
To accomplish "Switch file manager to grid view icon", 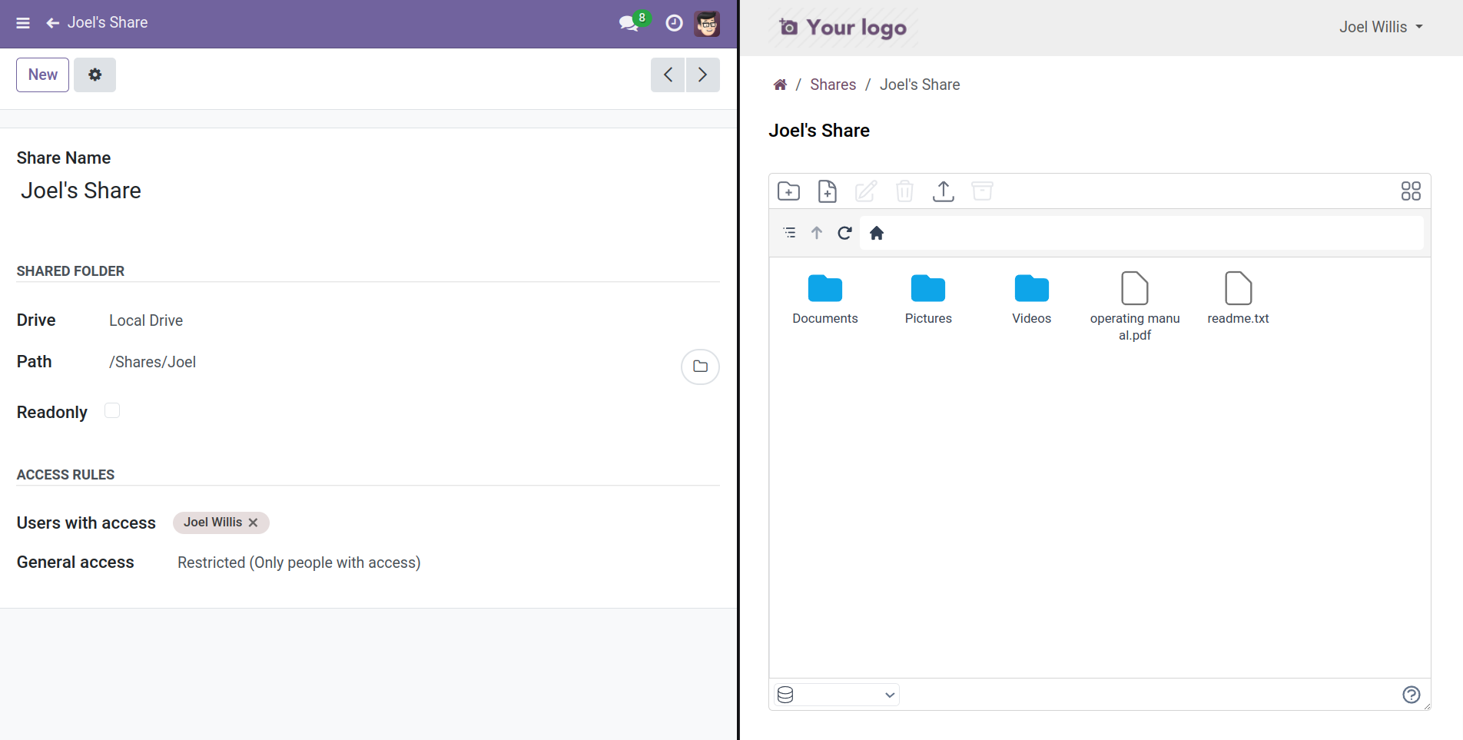I will (x=1411, y=191).
